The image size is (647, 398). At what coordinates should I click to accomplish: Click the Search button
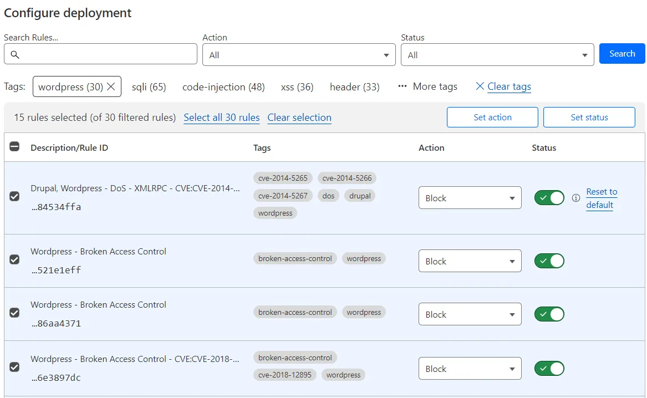tap(621, 53)
